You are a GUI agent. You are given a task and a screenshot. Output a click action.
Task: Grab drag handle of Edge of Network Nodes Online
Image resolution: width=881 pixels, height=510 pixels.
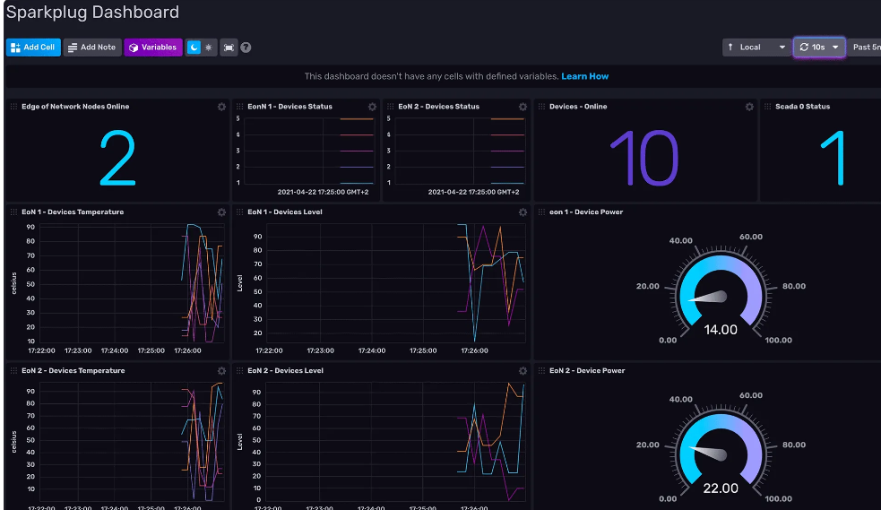[13, 106]
